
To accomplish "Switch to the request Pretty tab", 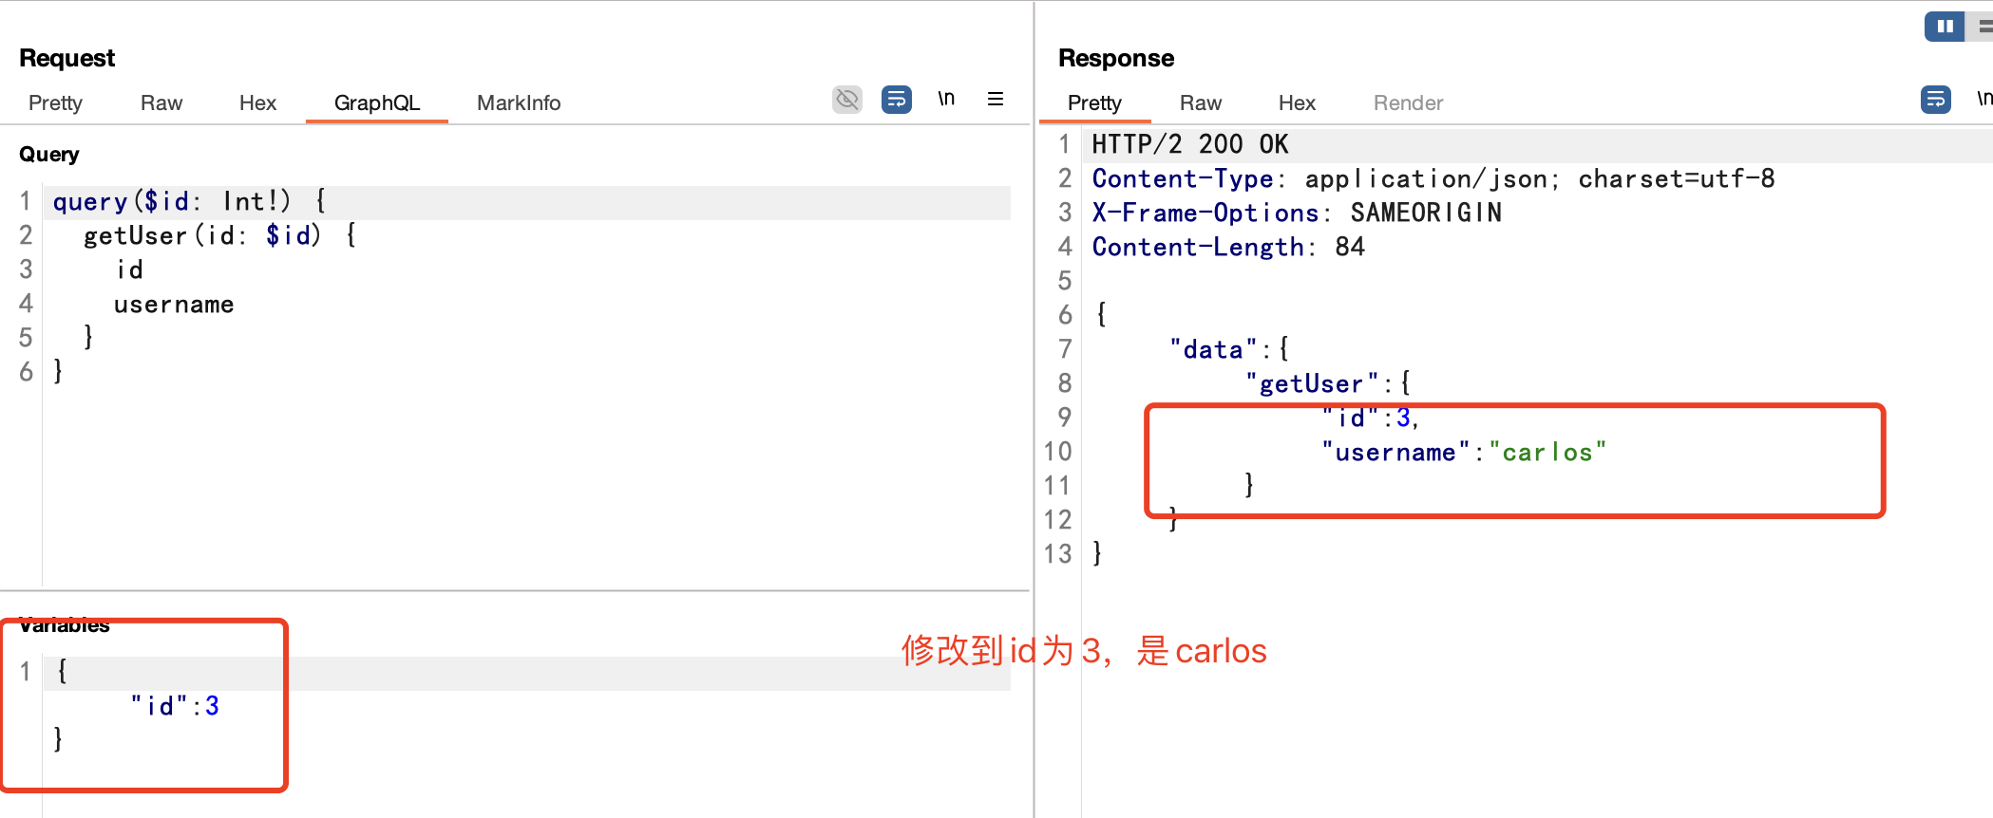I will (x=55, y=103).
